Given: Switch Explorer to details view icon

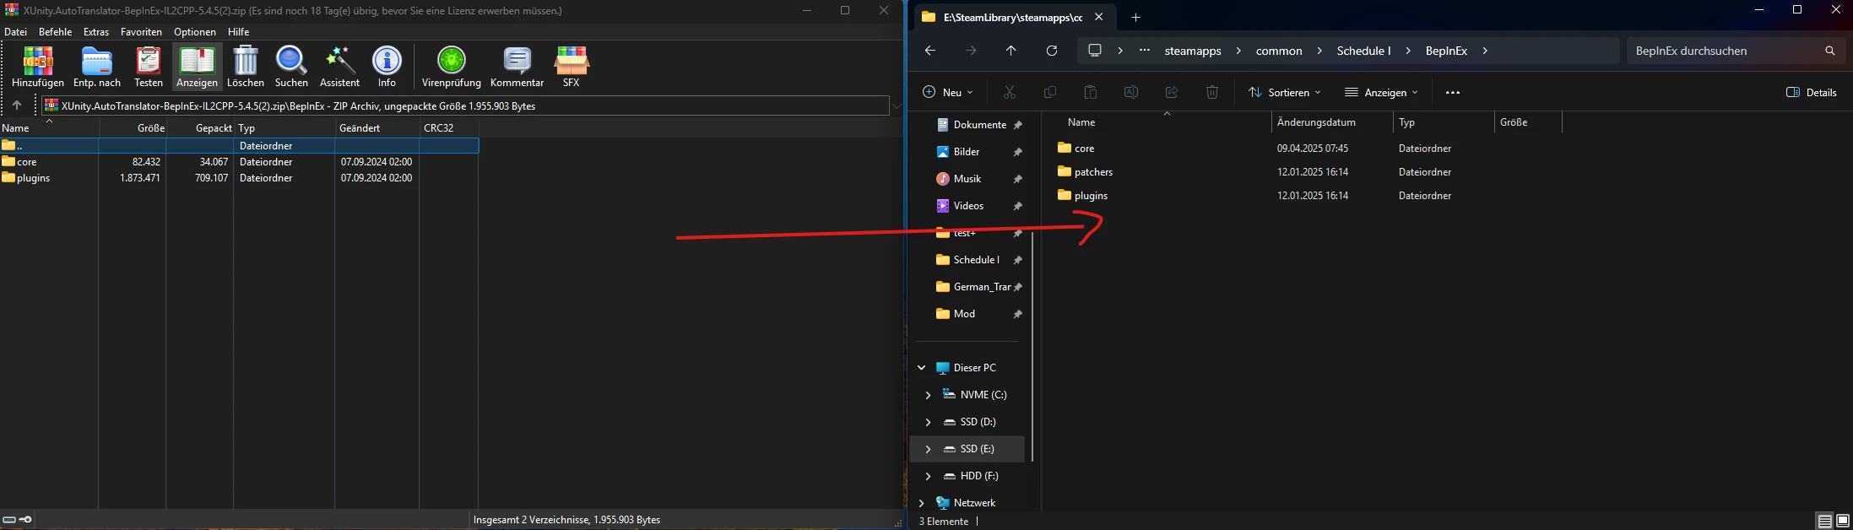Looking at the screenshot, I should (1824, 521).
